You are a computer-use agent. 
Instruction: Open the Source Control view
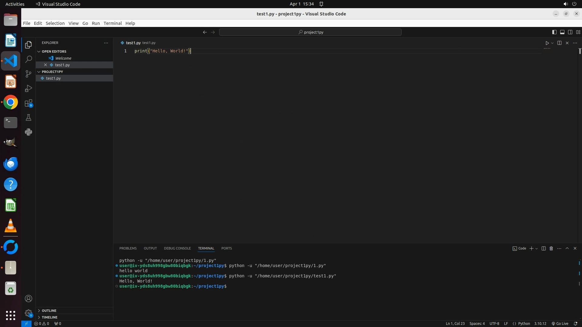28,74
